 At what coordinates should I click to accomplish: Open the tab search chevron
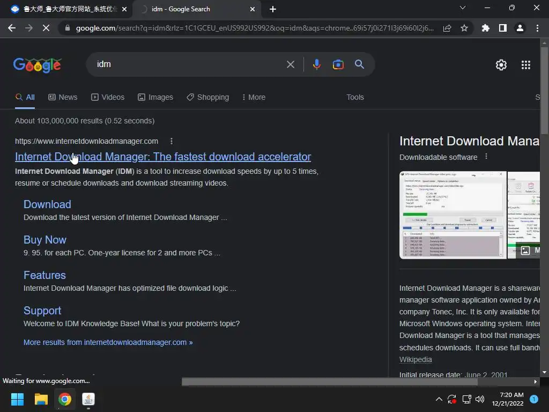(463, 8)
